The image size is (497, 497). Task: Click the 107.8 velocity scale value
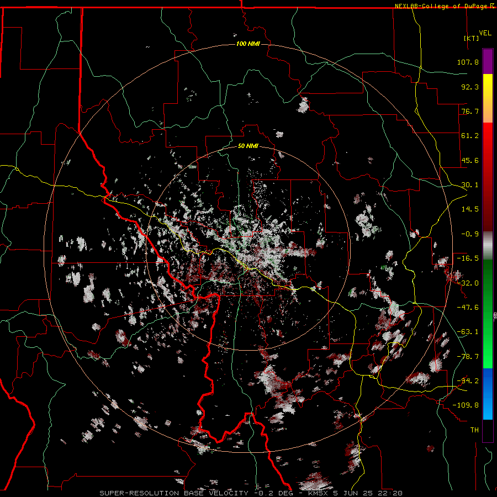pyautogui.click(x=468, y=62)
